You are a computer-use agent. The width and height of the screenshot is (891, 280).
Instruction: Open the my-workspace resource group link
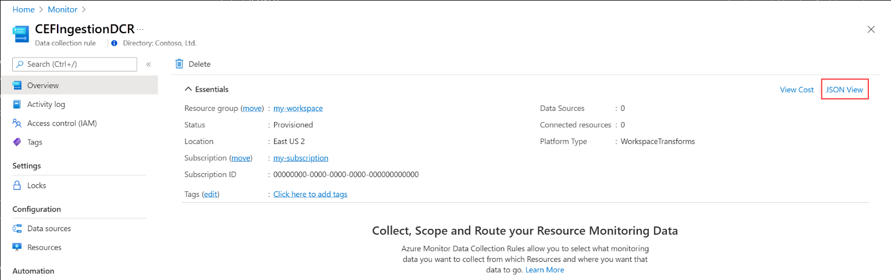pos(298,108)
